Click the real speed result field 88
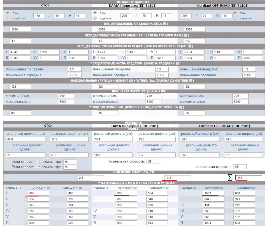Screen dimensions: 269x228 click(x=240, y=167)
